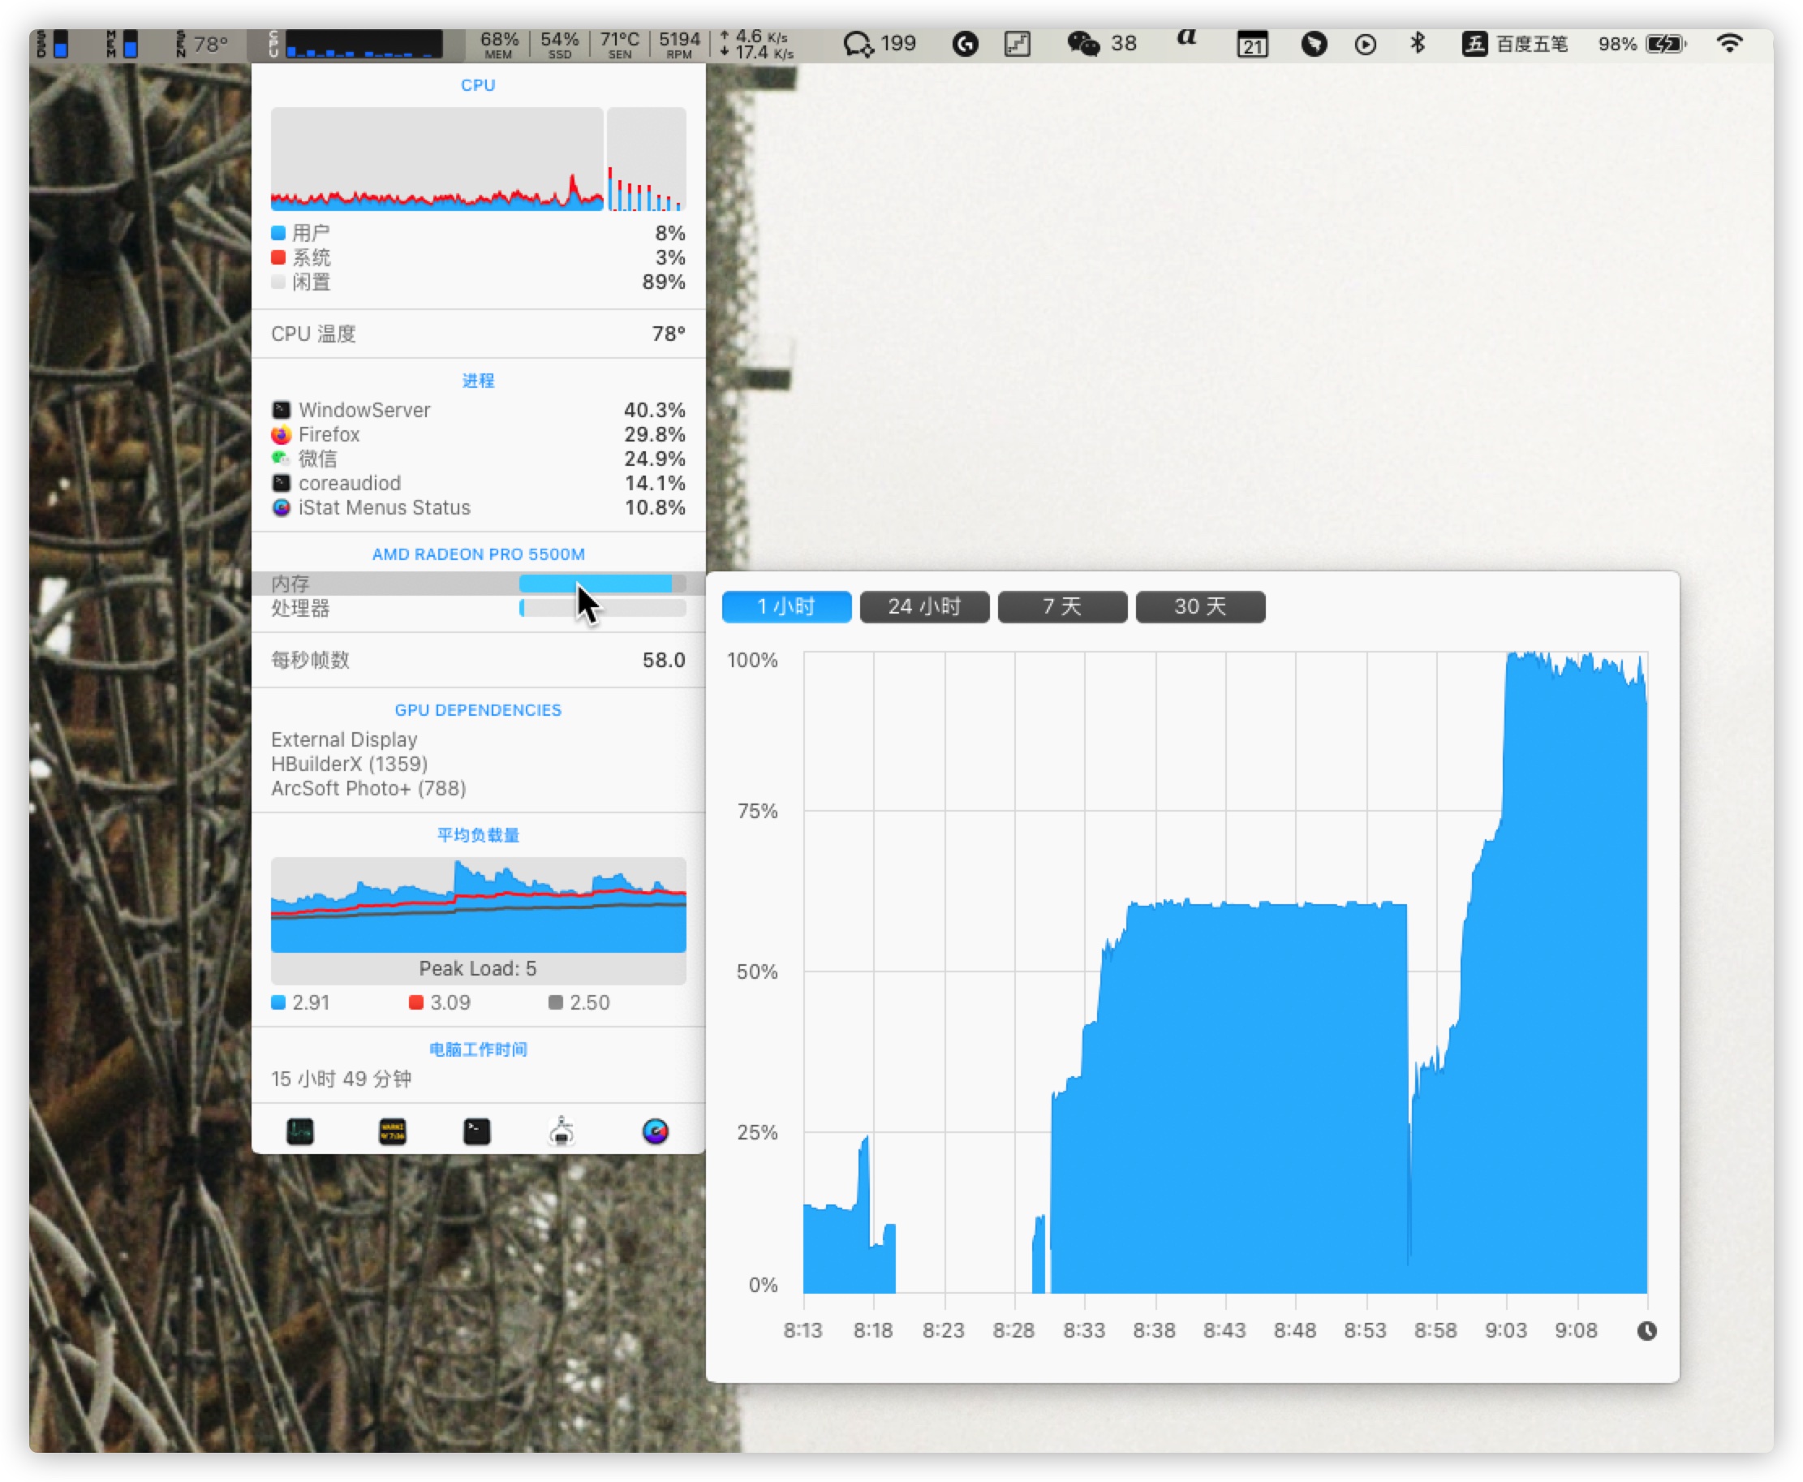The width and height of the screenshot is (1803, 1482).
Task: Open Activity Monitor from the iStat footer
Action: coord(299,1131)
